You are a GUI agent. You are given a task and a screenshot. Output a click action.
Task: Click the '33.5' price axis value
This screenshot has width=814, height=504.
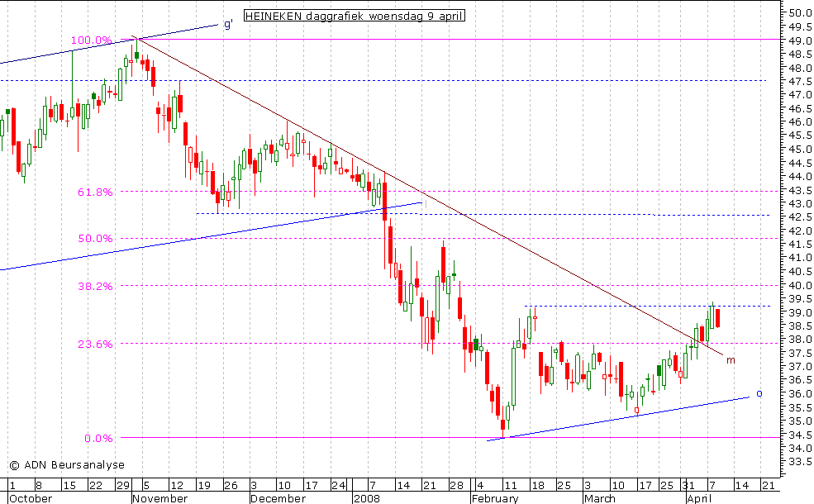pyautogui.click(x=800, y=461)
